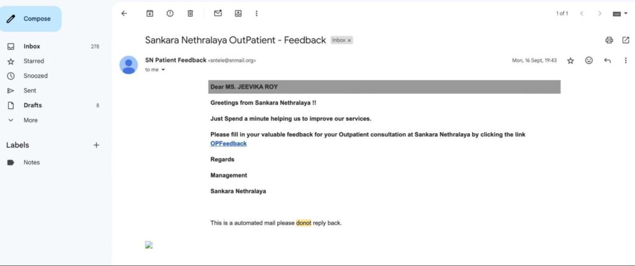This screenshot has width=635, height=266.
Task: Archive this email
Action: click(x=149, y=13)
